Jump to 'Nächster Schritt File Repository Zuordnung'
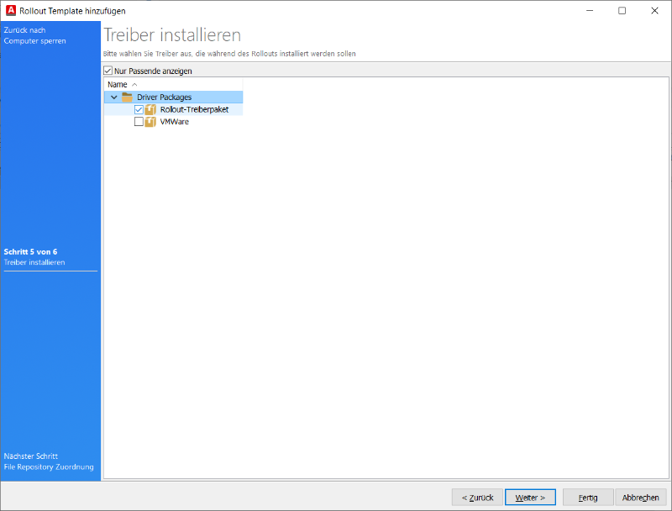The image size is (672, 511). (49, 461)
